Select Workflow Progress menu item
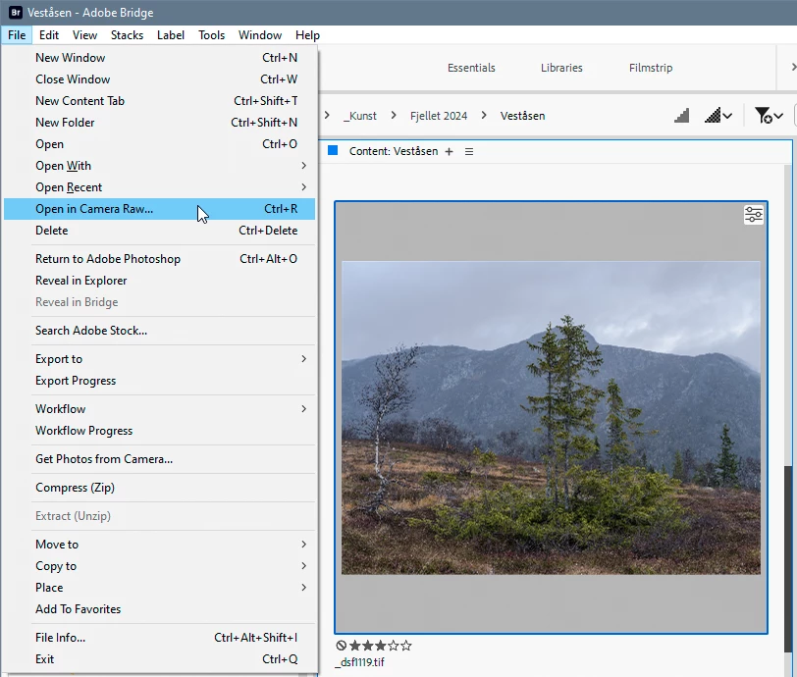797x677 pixels. (x=160, y=431)
